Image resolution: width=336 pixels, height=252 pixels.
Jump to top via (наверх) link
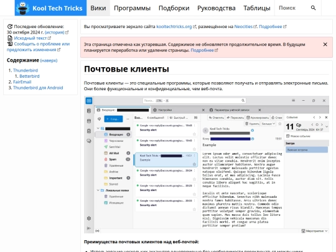49,60
